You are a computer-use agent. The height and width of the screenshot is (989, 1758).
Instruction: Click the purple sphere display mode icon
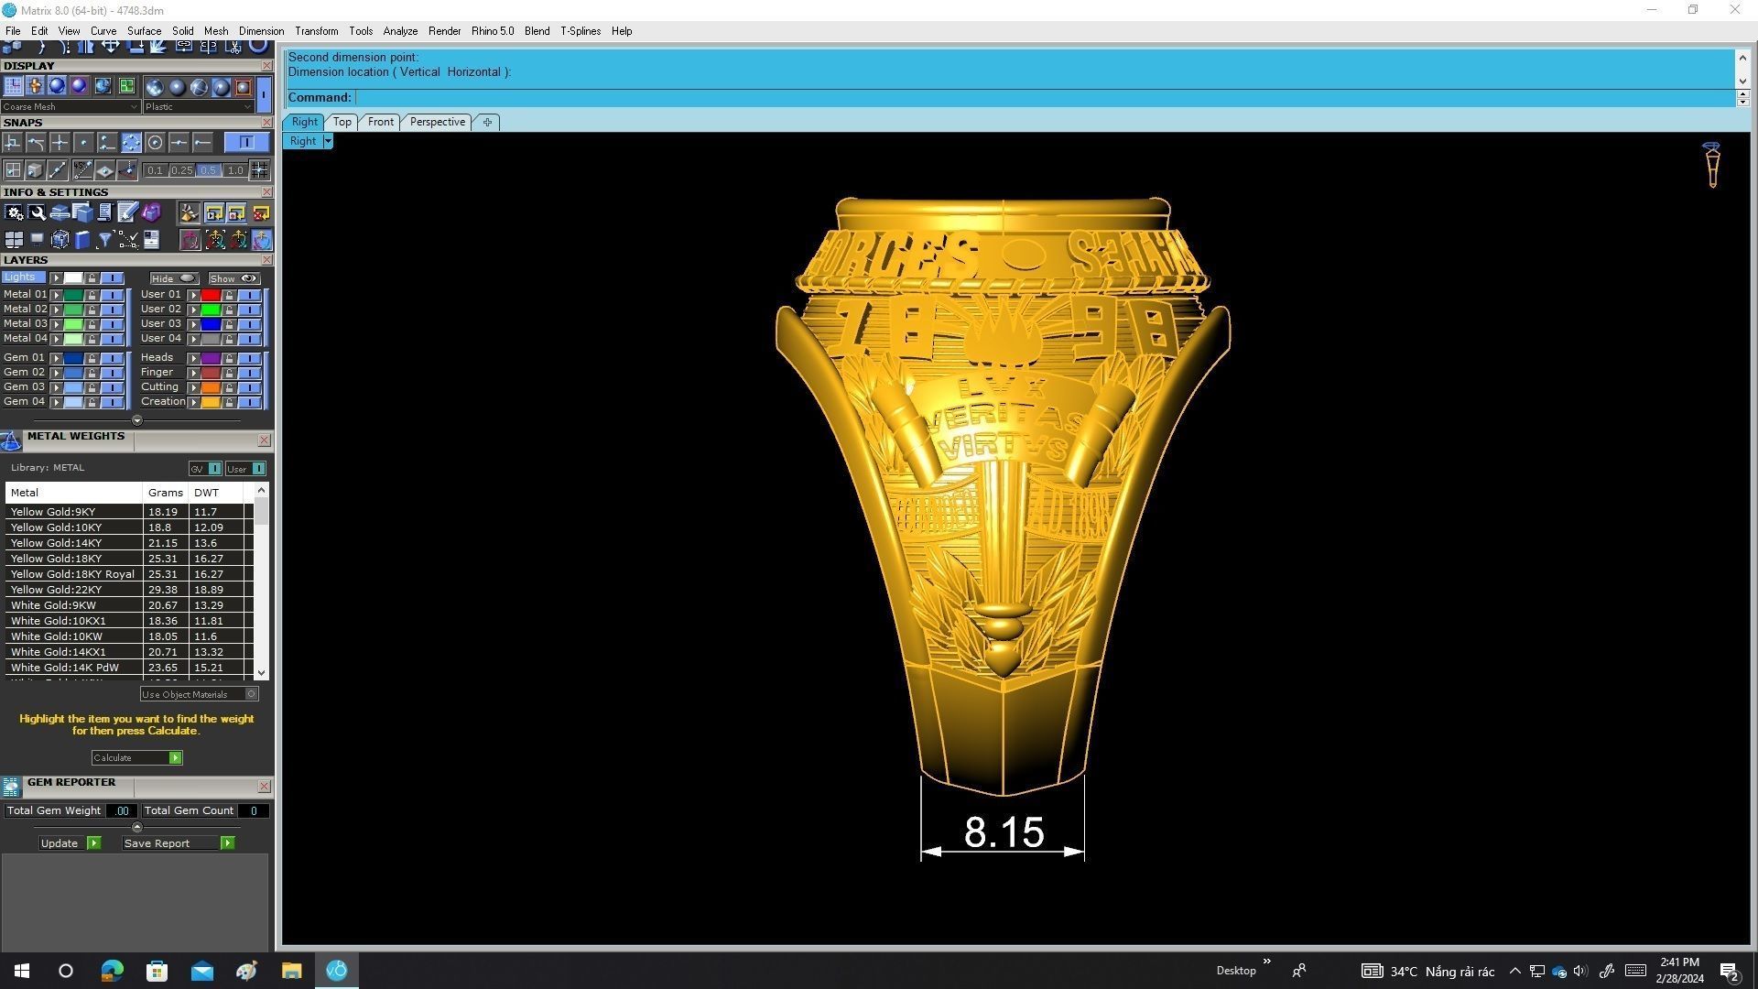pos(79,86)
